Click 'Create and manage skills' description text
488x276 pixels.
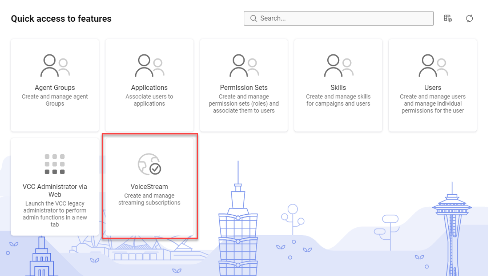tap(338, 100)
